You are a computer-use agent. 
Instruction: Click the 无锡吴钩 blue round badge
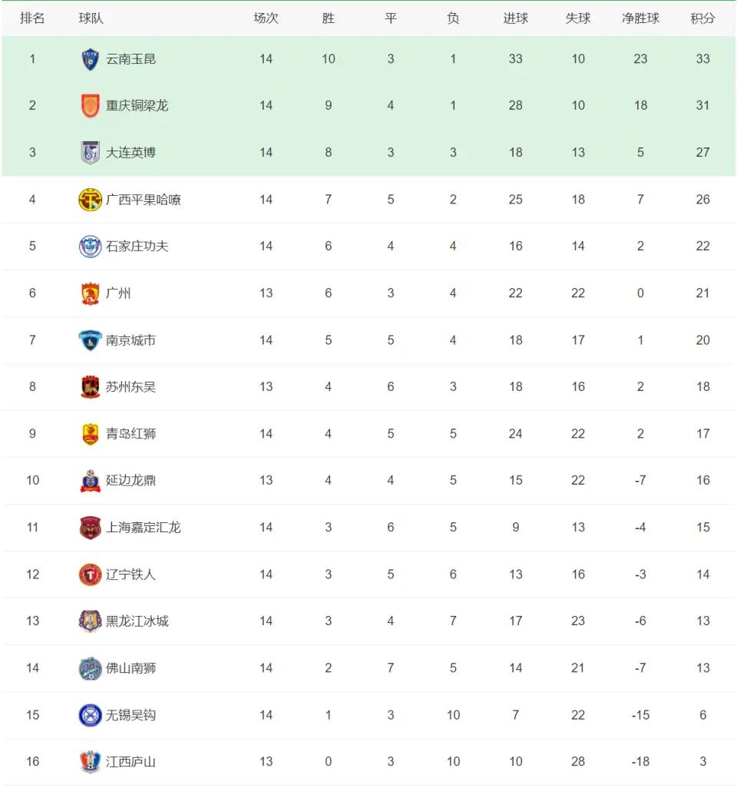[90, 715]
